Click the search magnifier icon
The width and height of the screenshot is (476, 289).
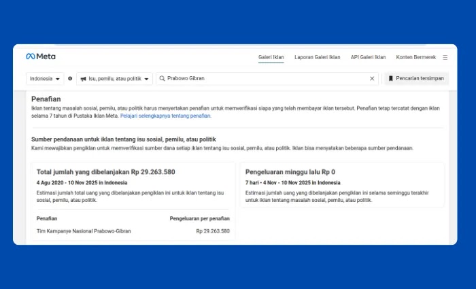click(x=162, y=78)
